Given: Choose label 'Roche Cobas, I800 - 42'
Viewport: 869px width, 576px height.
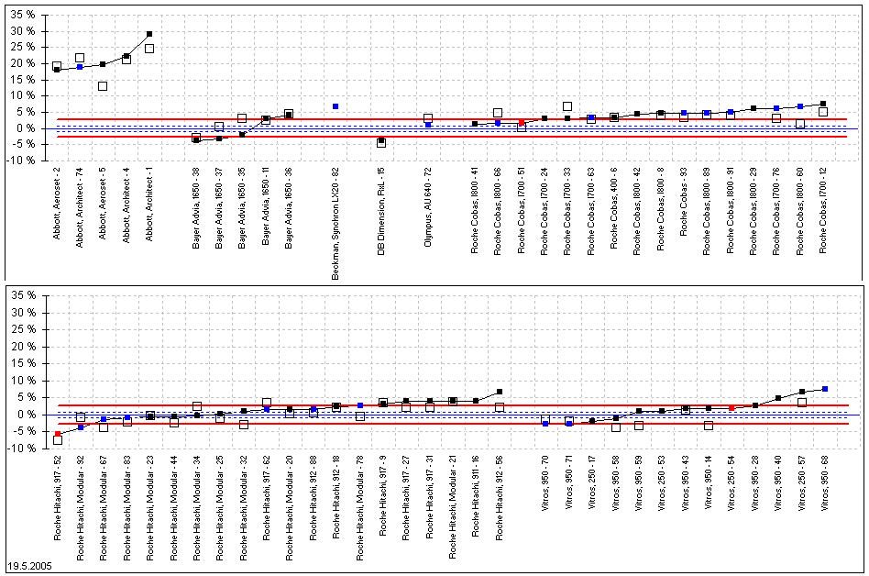Looking at the screenshot, I should coord(637,211).
